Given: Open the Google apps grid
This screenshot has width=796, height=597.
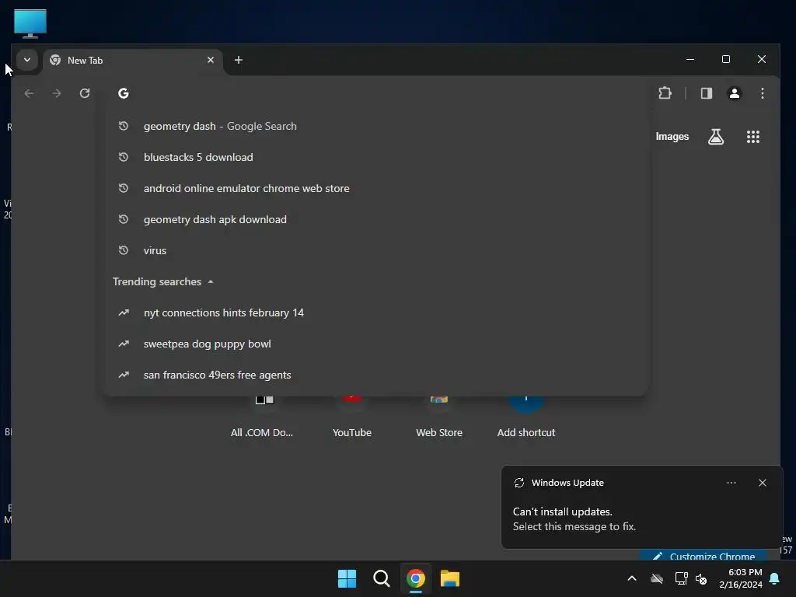Looking at the screenshot, I should coord(753,137).
